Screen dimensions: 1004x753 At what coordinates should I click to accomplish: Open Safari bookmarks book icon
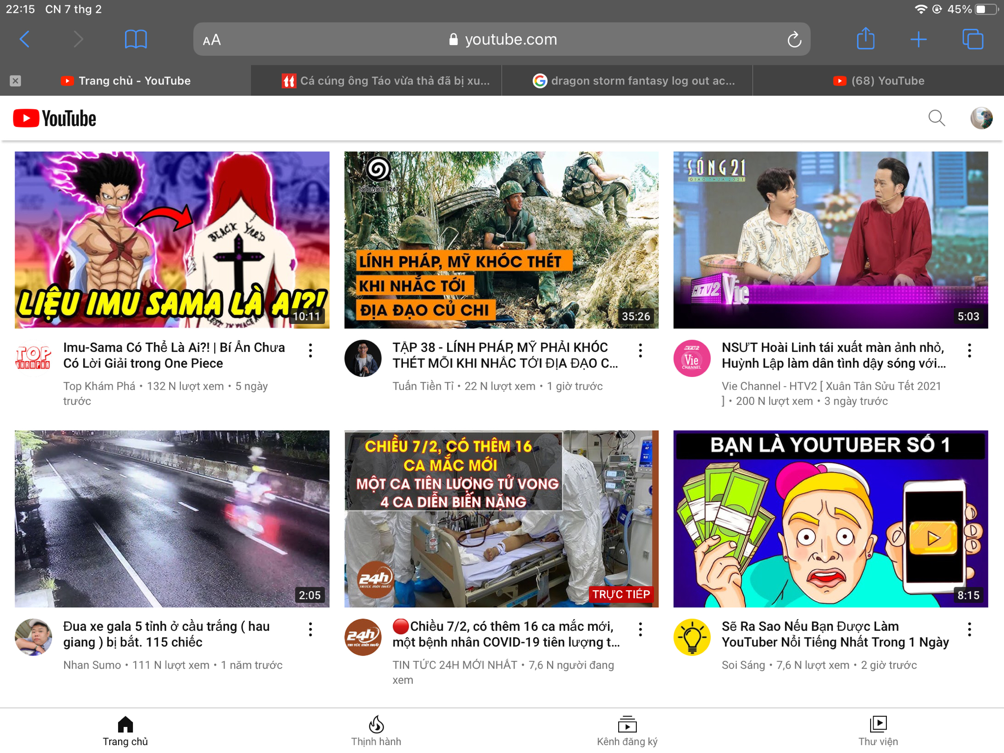(136, 39)
